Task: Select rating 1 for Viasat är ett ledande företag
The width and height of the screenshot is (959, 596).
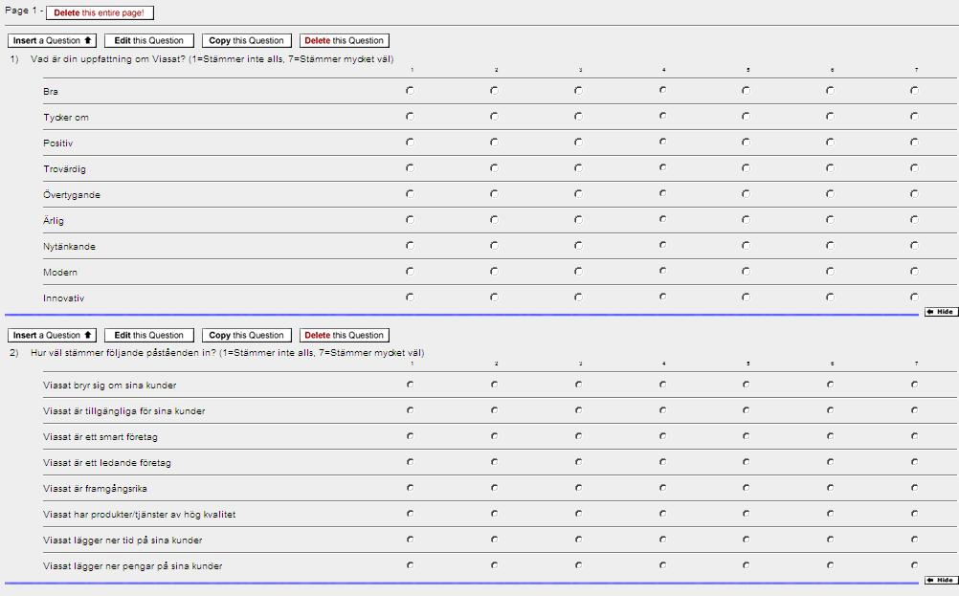Action: pos(410,461)
